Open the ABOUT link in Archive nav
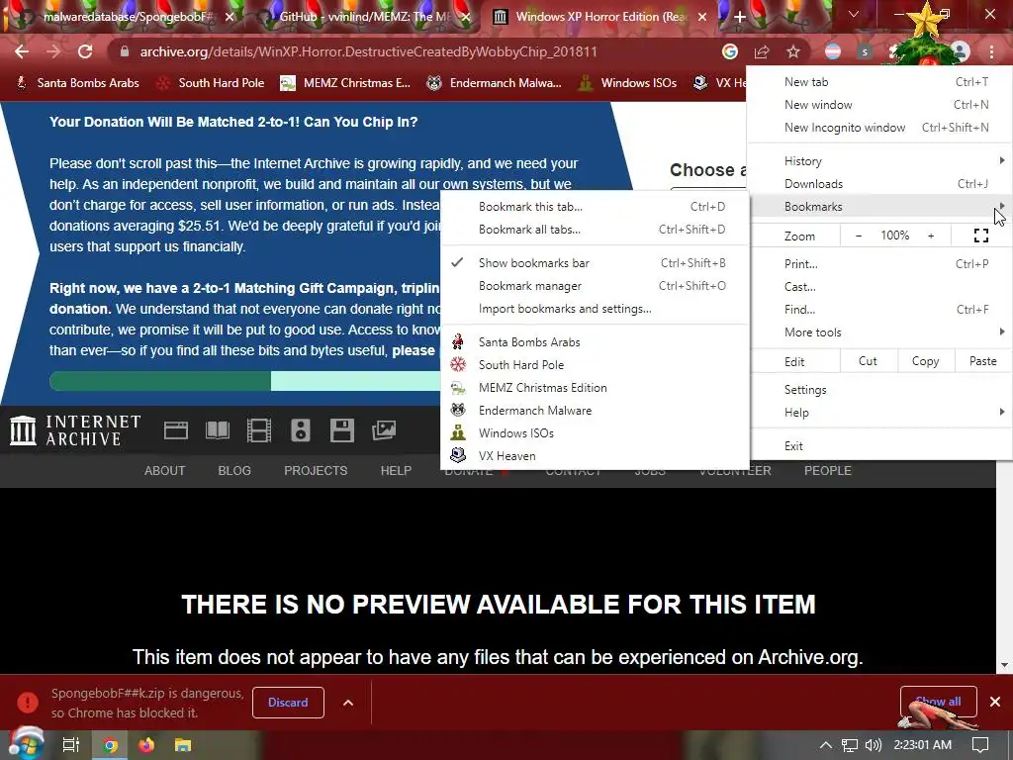This screenshot has width=1013, height=760. [x=165, y=470]
